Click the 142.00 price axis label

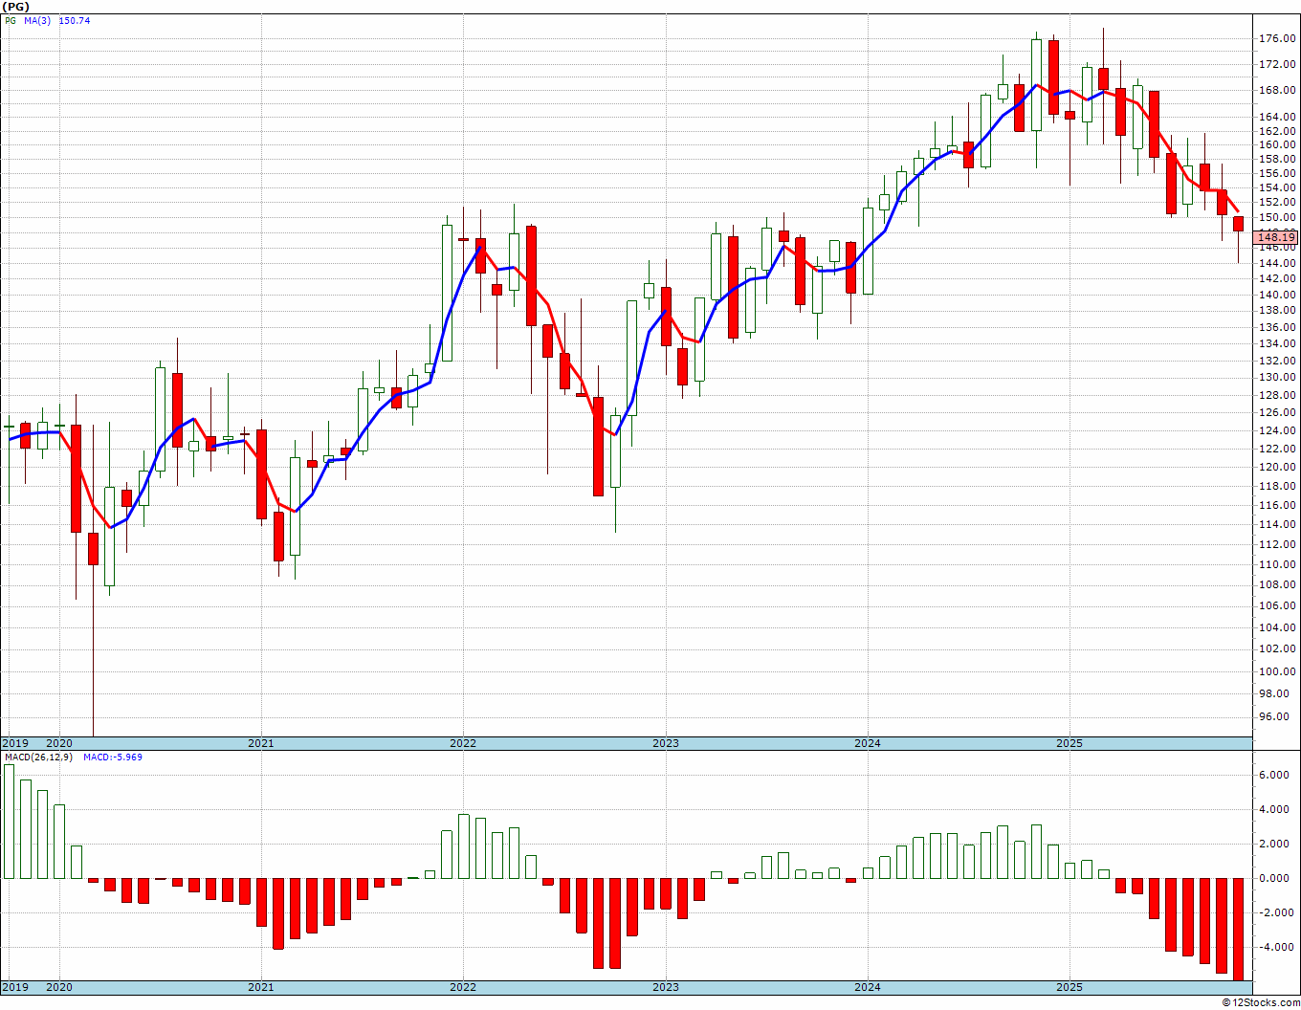coord(1278,279)
